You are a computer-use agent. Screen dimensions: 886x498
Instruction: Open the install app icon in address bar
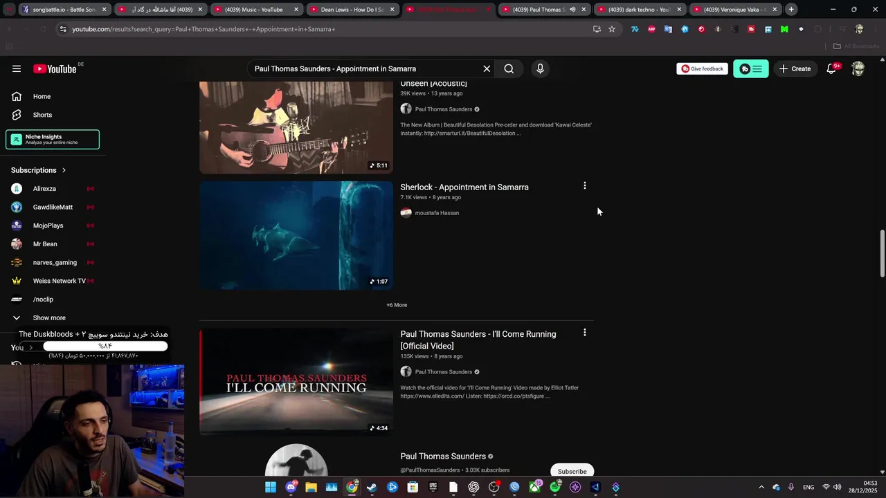coord(597,29)
